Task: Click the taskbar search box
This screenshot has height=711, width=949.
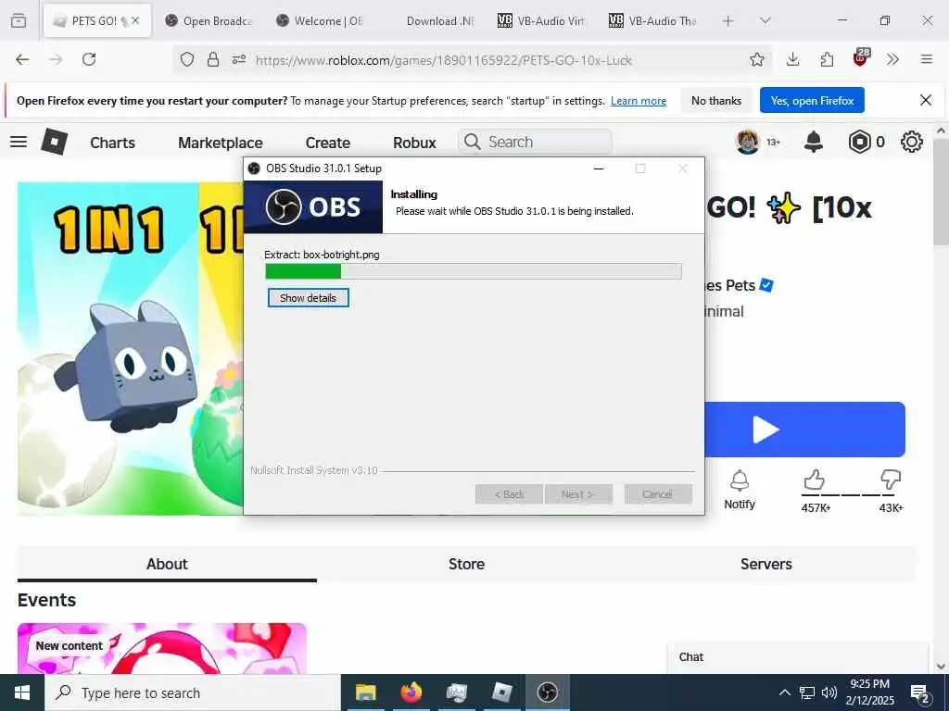Action: [x=193, y=692]
